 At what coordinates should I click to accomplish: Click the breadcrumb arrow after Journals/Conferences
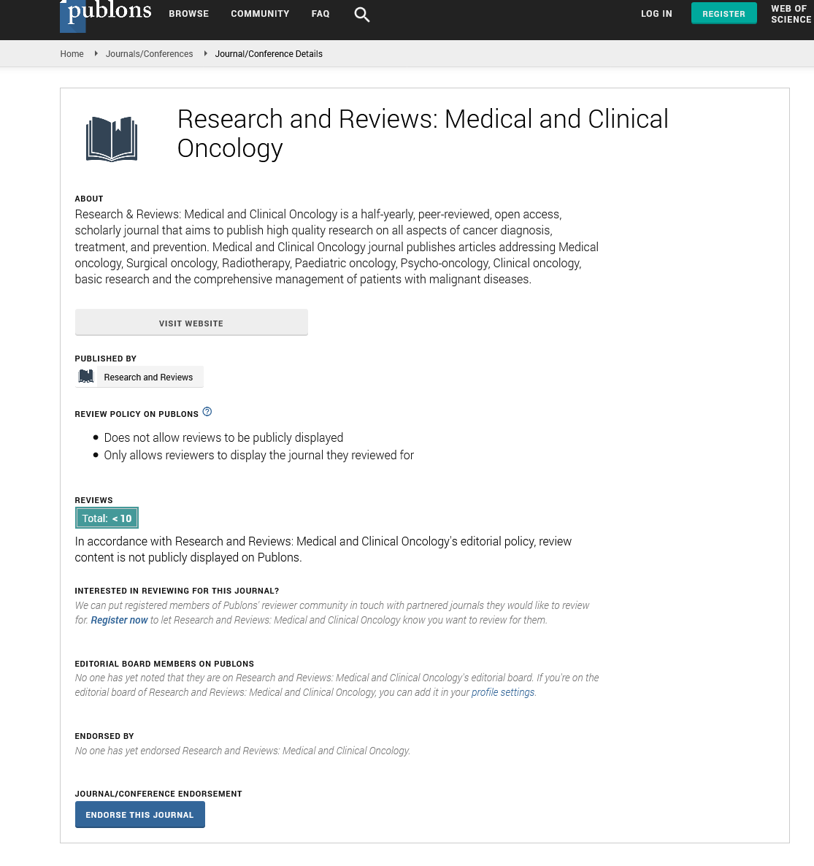coord(205,53)
